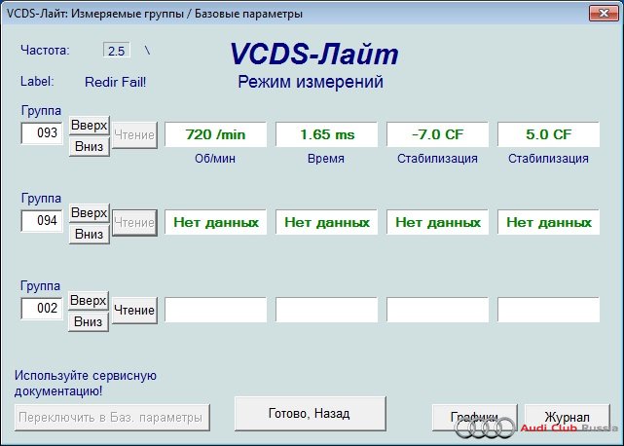Screen dimensions: 624x446
Task: Focus the group number field 002
Action: click(42, 309)
